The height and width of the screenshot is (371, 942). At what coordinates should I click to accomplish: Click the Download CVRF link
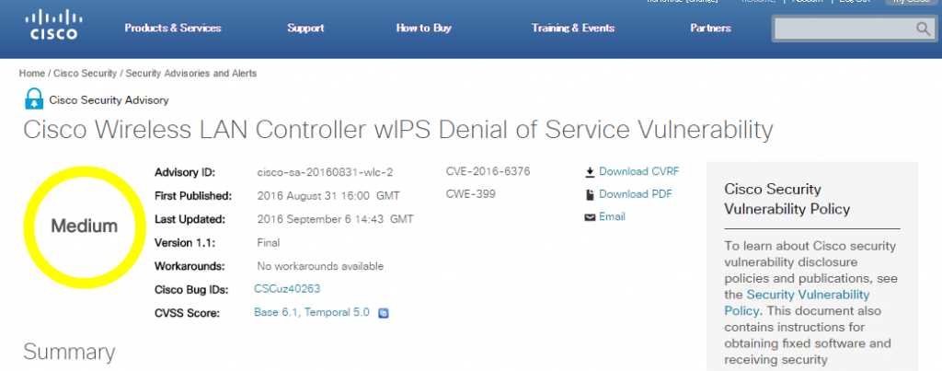[x=639, y=172]
